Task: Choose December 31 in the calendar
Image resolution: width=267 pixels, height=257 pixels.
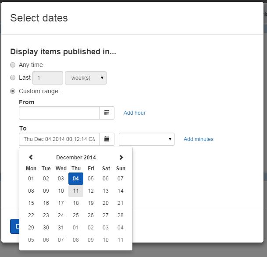Action: tap(61, 228)
